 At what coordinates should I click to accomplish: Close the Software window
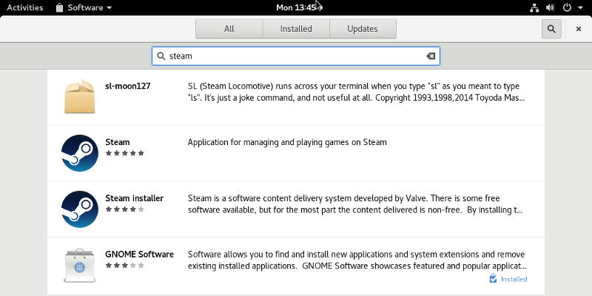(x=579, y=29)
